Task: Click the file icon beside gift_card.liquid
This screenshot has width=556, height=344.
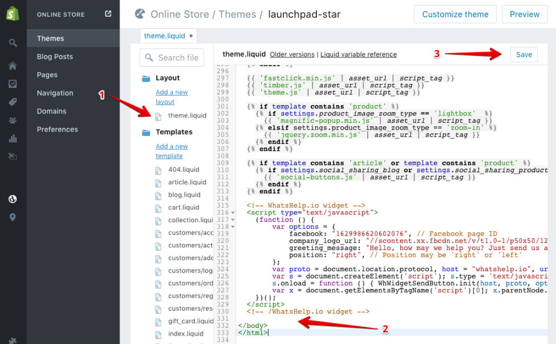Action: point(158,322)
